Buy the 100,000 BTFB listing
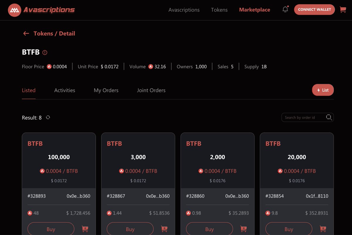Image resolution: width=352 pixels, height=235 pixels. [51, 229]
